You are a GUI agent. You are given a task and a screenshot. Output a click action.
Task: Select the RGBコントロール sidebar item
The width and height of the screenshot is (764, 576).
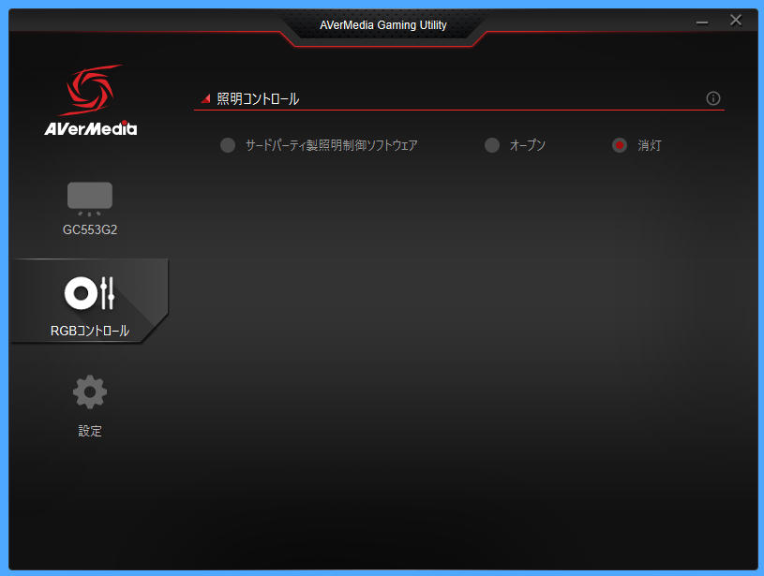click(90, 302)
